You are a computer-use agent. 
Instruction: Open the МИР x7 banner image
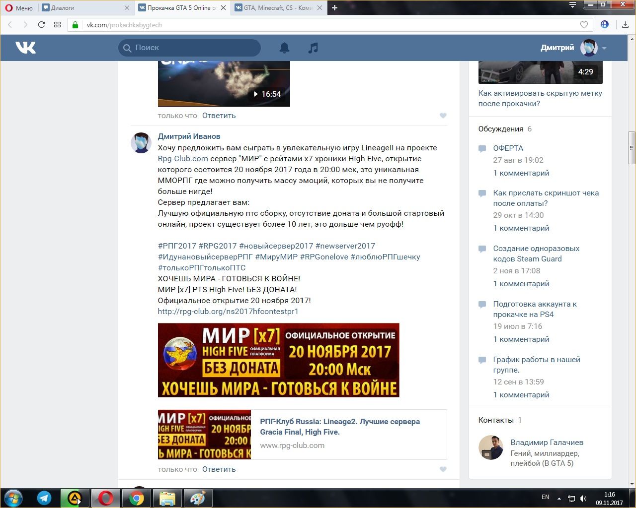[x=278, y=360]
